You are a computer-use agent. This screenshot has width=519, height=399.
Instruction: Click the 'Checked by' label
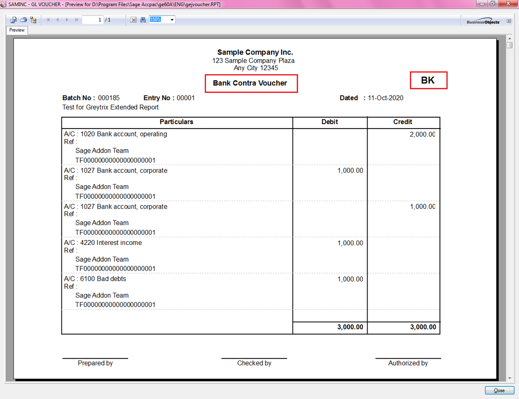click(254, 363)
